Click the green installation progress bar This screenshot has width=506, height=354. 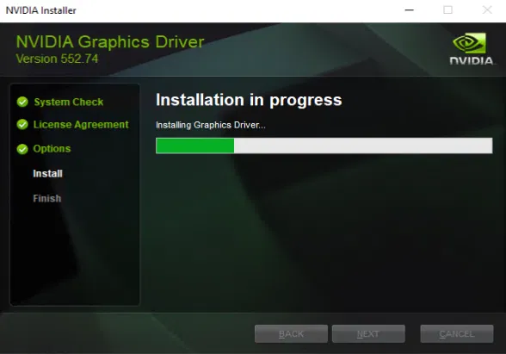(x=324, y=146)
